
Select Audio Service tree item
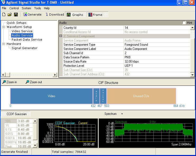click(22, 35)
